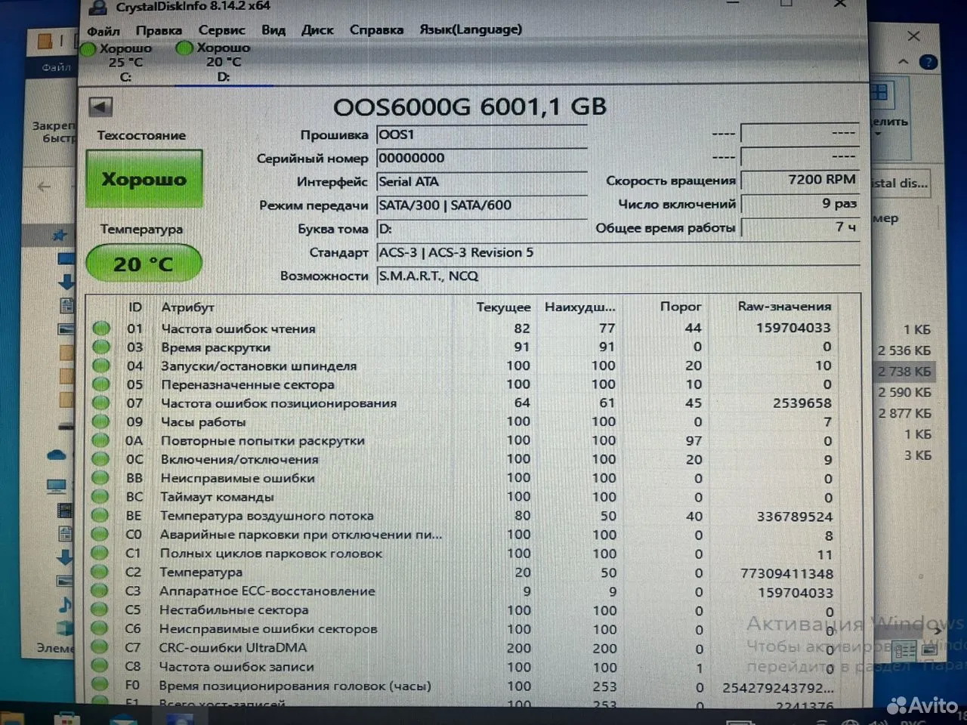Click the 20 °C temperature button
This screenshot has width=967, height=725.
point(144,264)
